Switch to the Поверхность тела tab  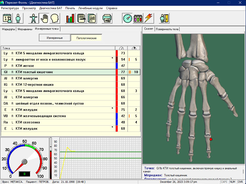click(167, 29)
